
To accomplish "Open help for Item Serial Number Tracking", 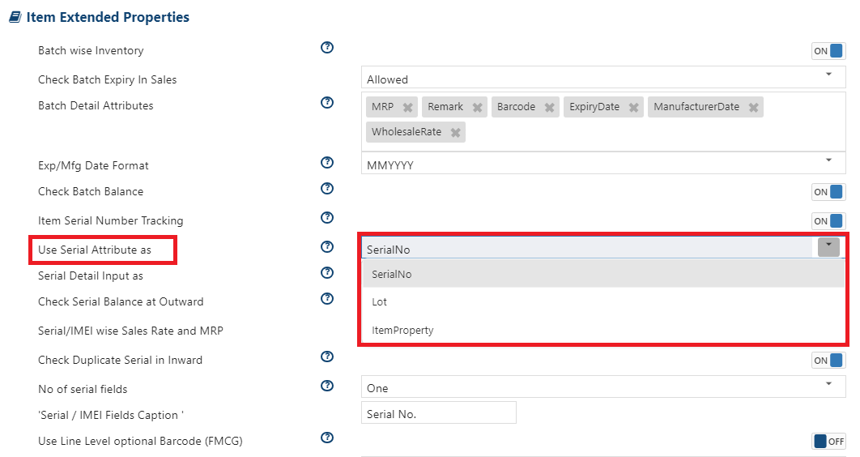I will coord(327,218).
